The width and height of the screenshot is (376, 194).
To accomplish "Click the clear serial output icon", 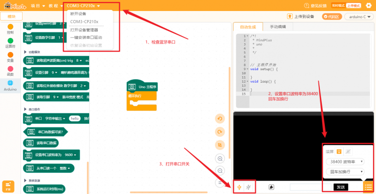I will point(271,187).
